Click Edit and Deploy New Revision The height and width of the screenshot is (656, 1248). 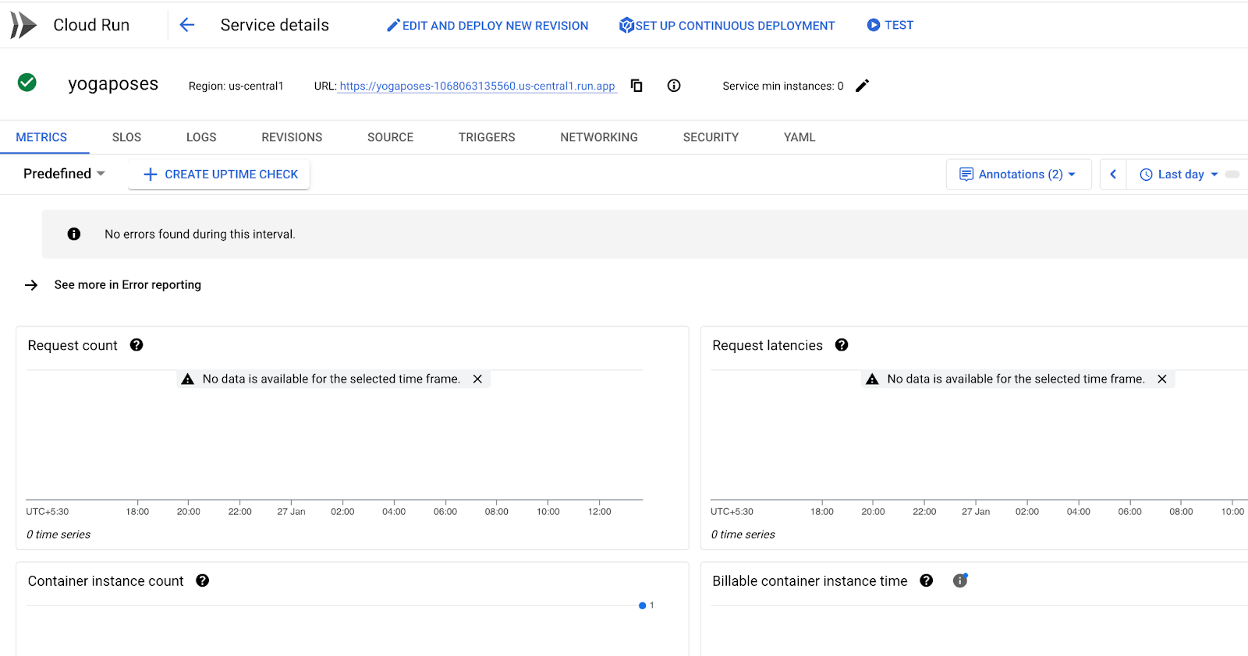coord(487,26)
